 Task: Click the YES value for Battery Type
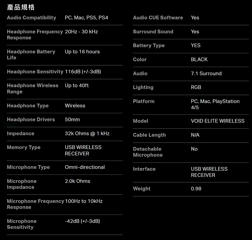coord(196,45)
